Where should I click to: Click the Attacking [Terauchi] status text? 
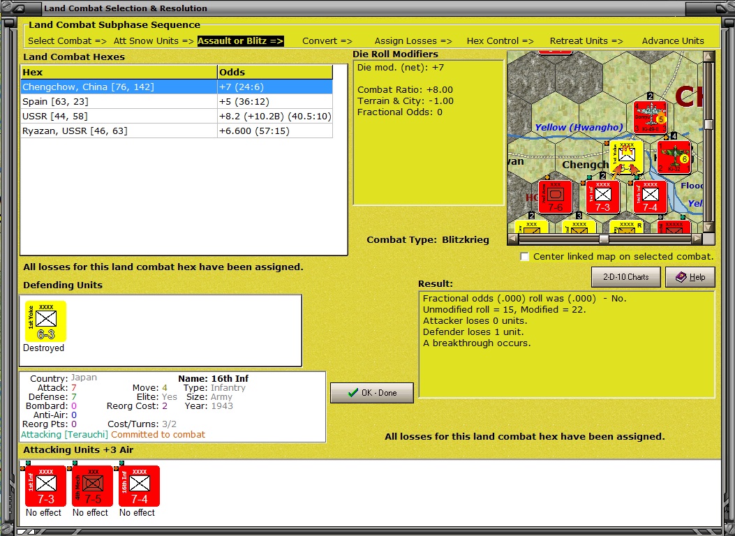(64, 434)
